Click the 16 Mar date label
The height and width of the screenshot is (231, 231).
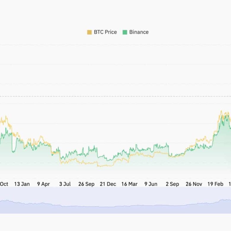(x=129, y=184)
